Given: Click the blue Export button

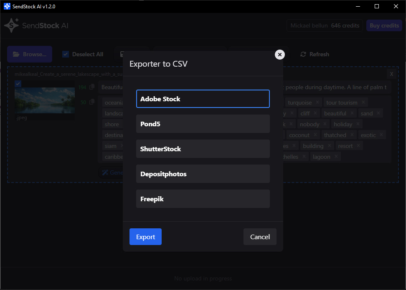Looking at the screenshot, I should click(145, 237).
